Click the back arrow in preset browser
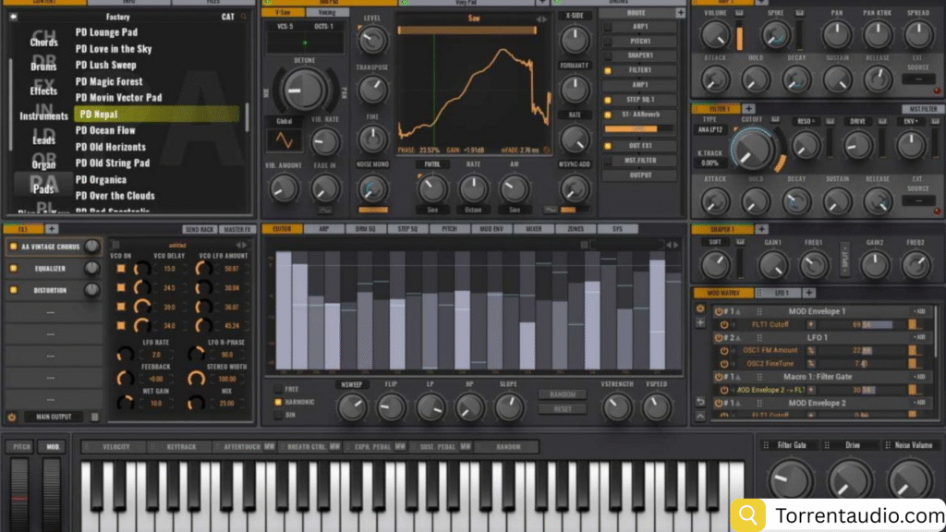The width and height of the screenshot is (946, 532). (x=13, y=17)
